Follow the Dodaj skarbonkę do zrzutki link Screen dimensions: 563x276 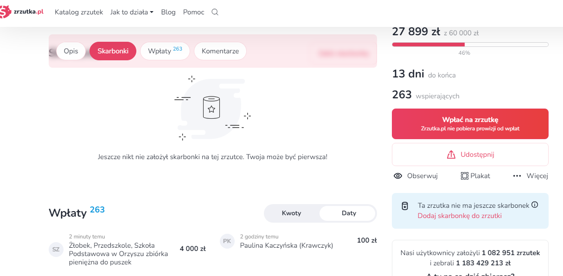[x=460, y=216]
